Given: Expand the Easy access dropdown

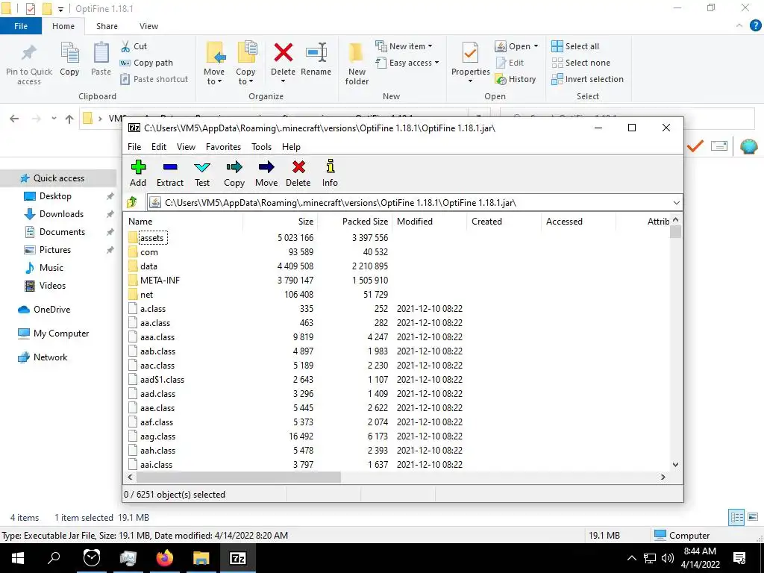Looking at the screenshot, I should point(436,63).
